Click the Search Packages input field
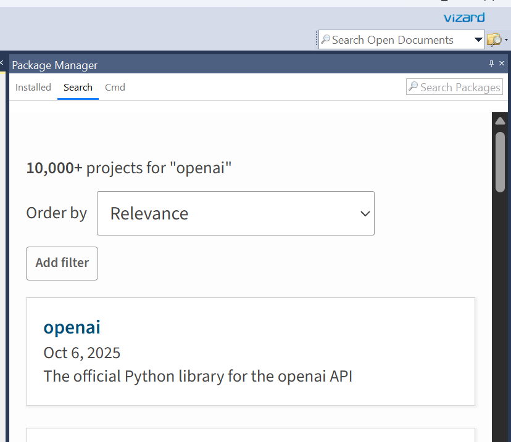 [454, 87]
